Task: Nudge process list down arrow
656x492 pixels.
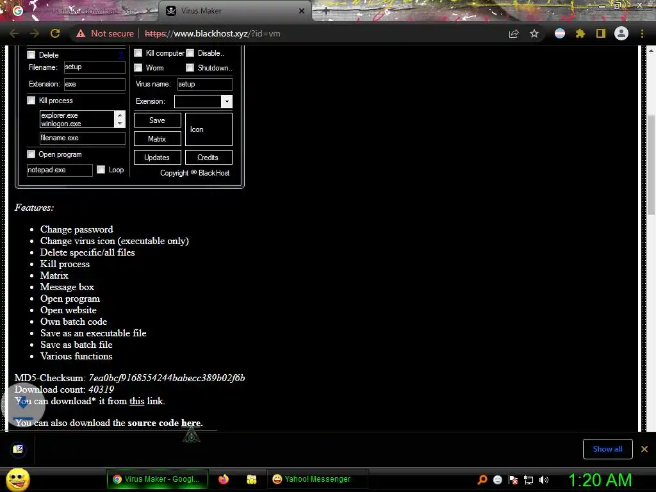Action: 120,124
